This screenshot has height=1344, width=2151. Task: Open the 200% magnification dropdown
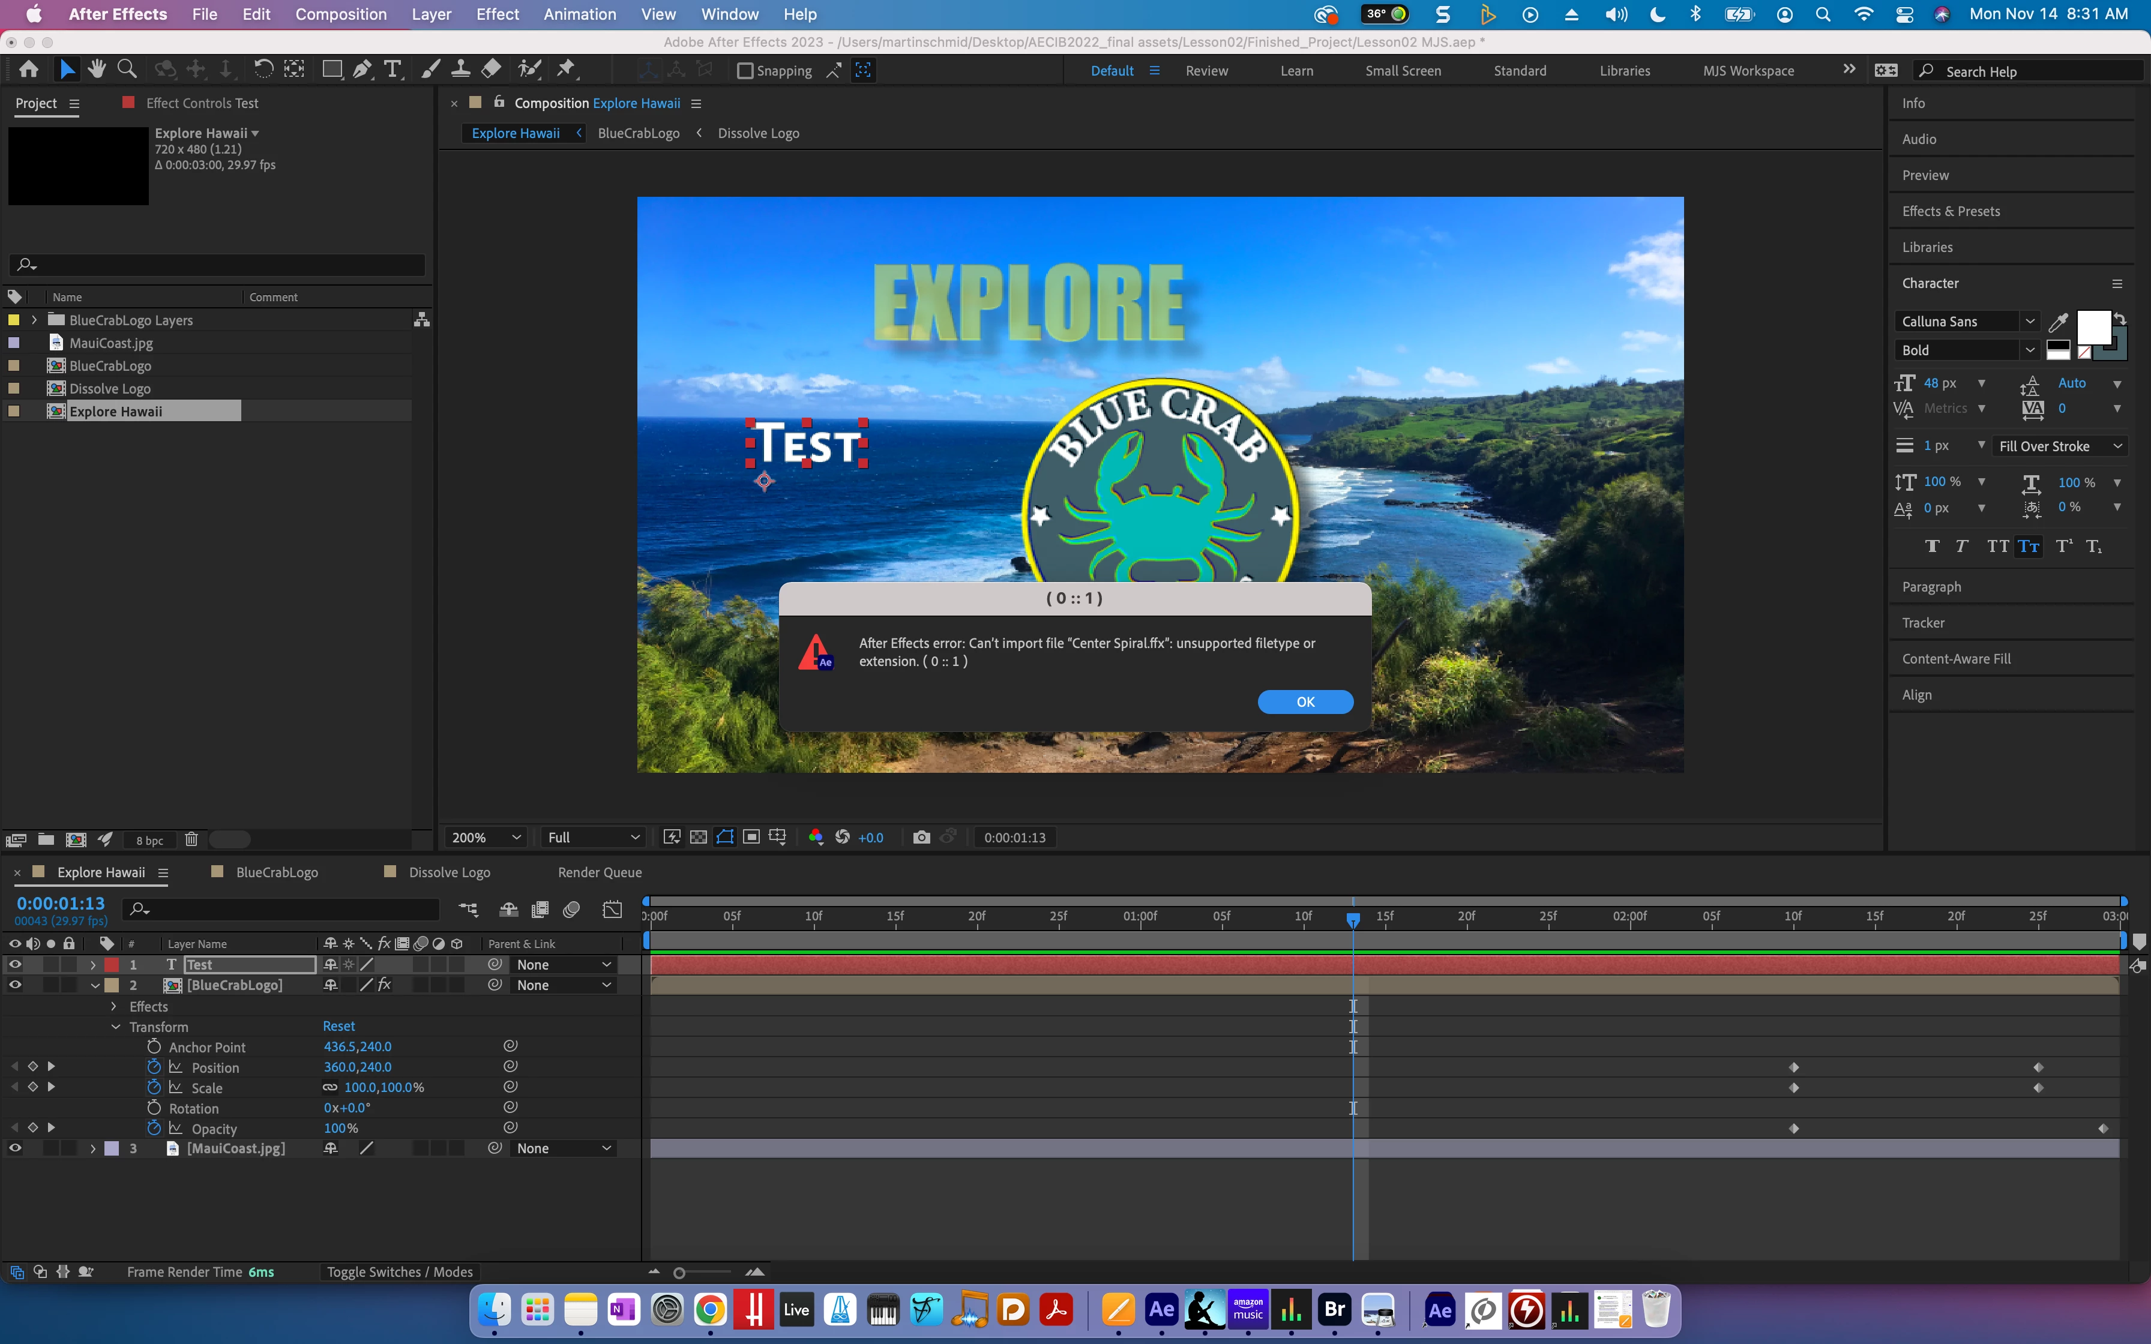486,838
